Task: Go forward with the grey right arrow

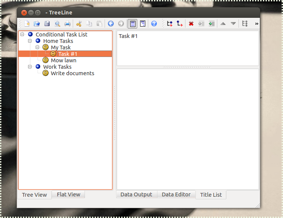Action: click(x=121, y=24)
